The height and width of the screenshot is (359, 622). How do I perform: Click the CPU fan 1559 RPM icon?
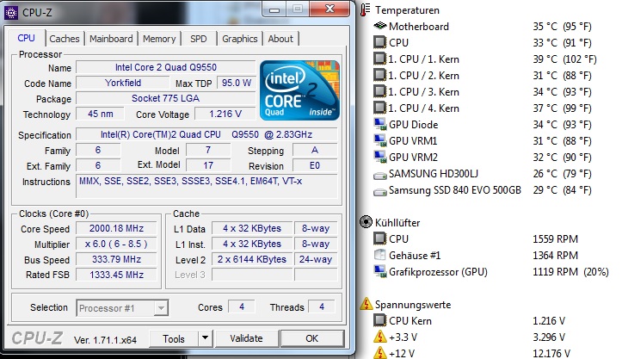coord(379,238)
